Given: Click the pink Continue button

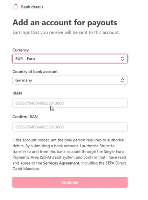Looking at the screenshot, I should (70, 182).
